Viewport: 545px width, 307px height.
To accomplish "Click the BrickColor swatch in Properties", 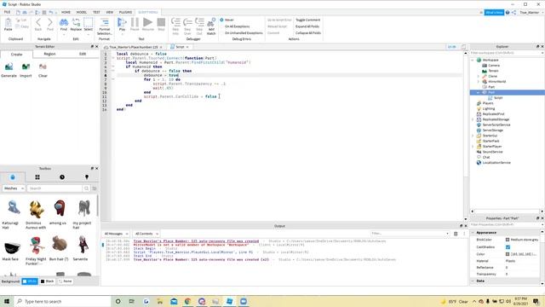I will point(508,240).
